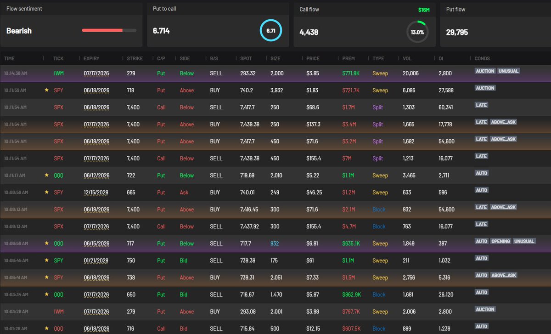Click the AUCTION tag in the 10:14:38 IWM row
This screenshot has height=334, width=551.
pos(485,71)
